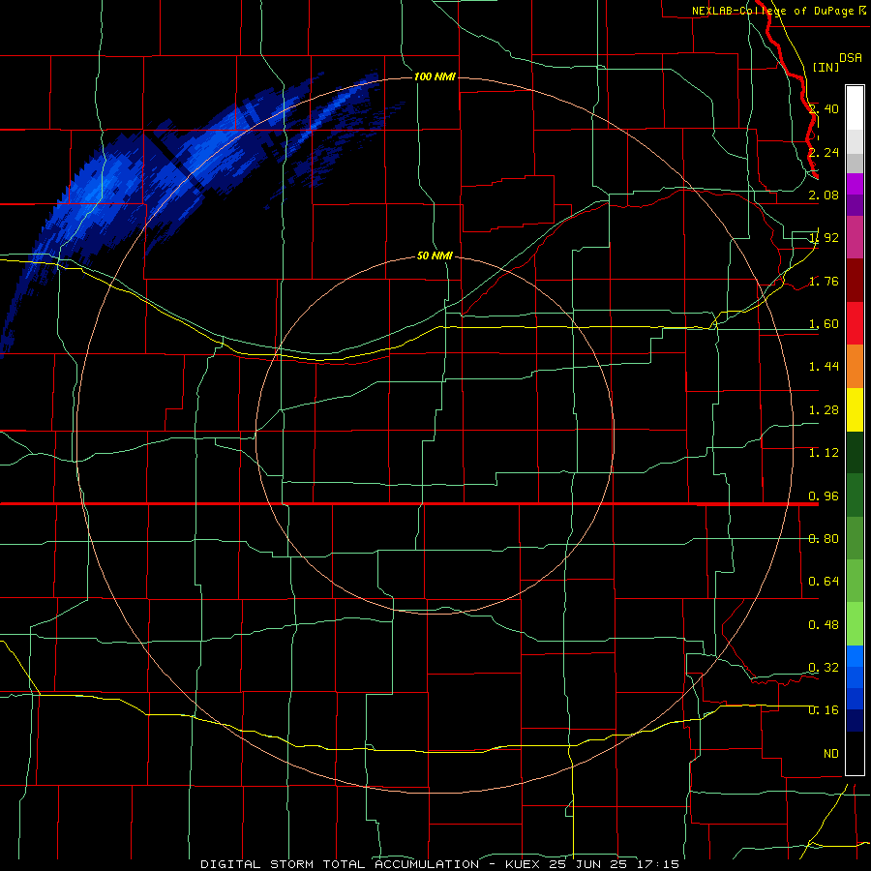This screenshot has height=871, width=871.
Task: Select the lightest green legend swatch
Action: point(855,624)
